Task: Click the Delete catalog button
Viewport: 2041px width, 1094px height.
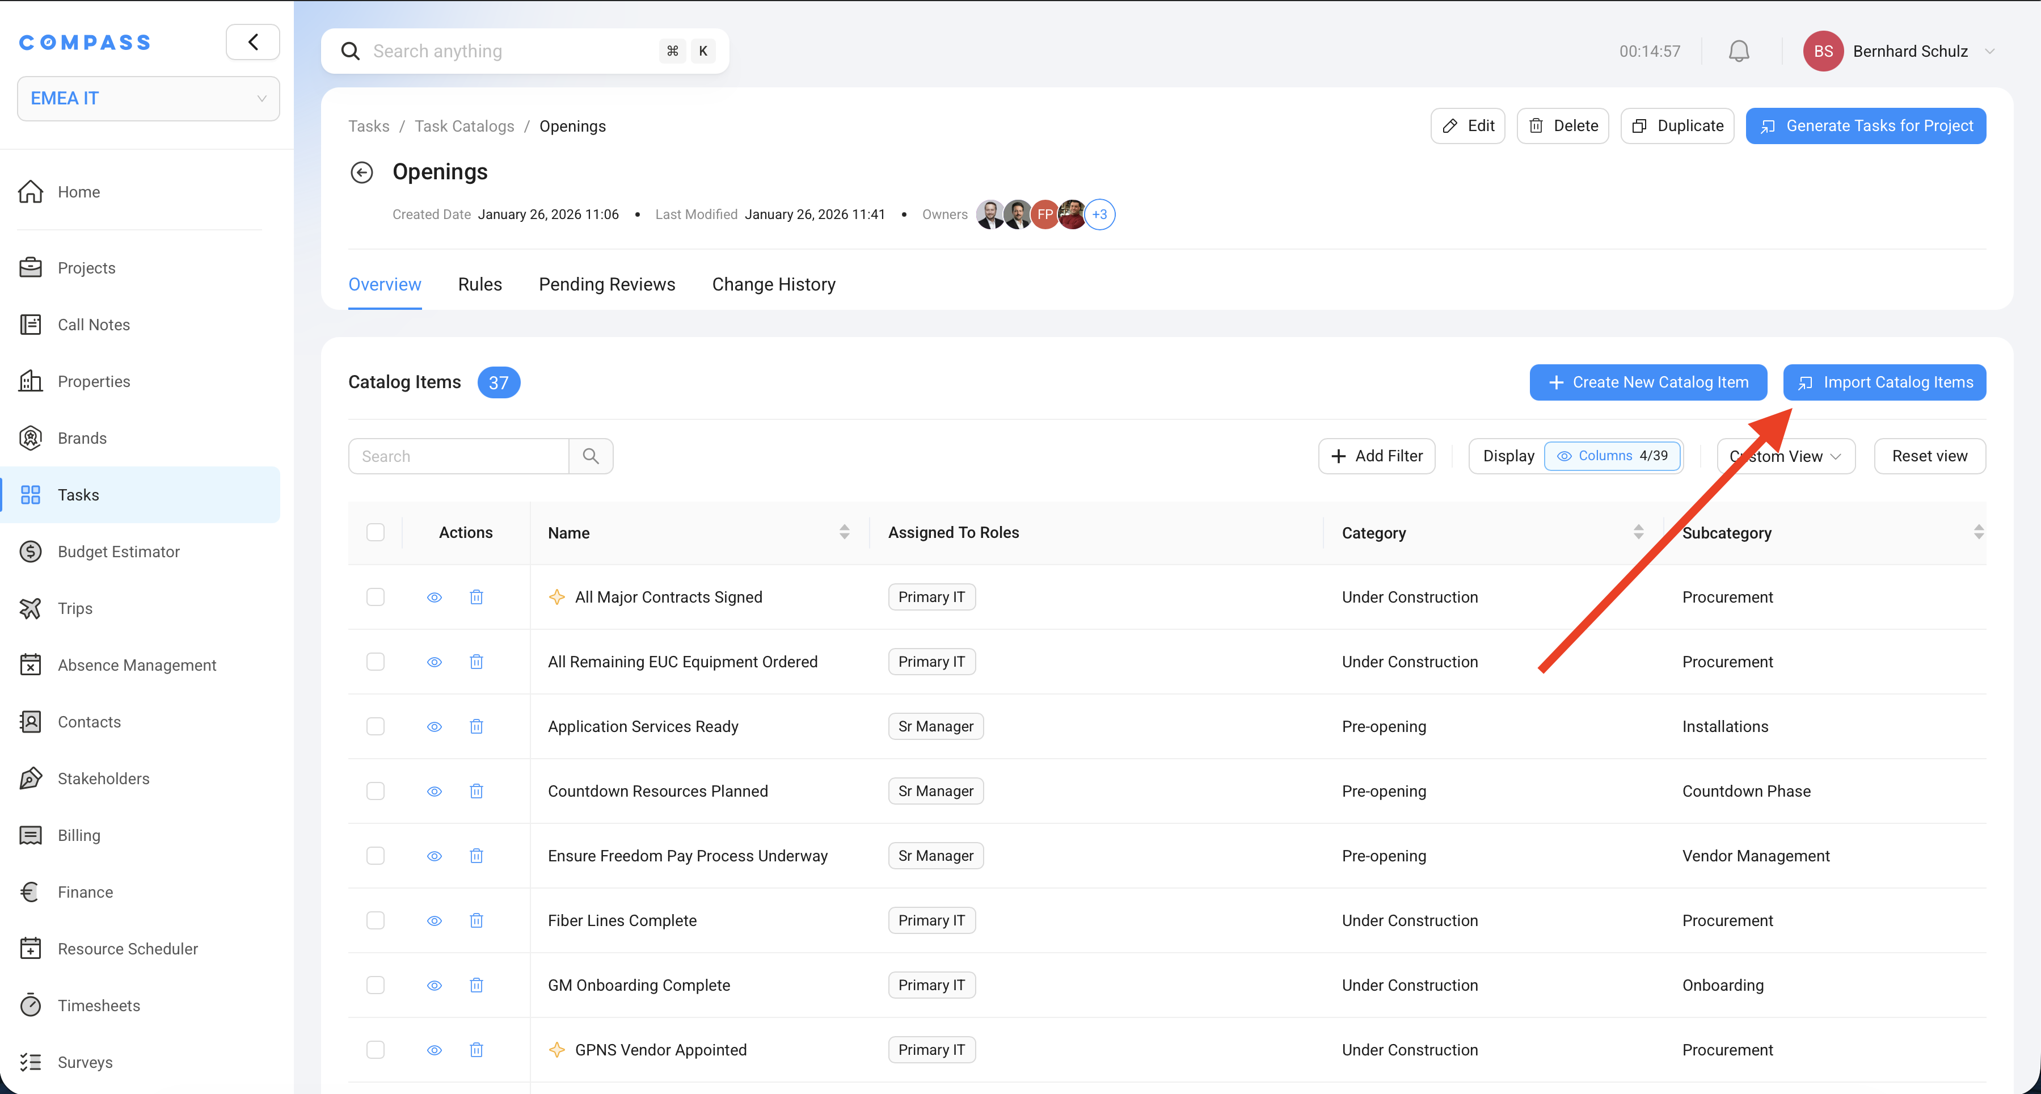Action: tap(1563, 126)
